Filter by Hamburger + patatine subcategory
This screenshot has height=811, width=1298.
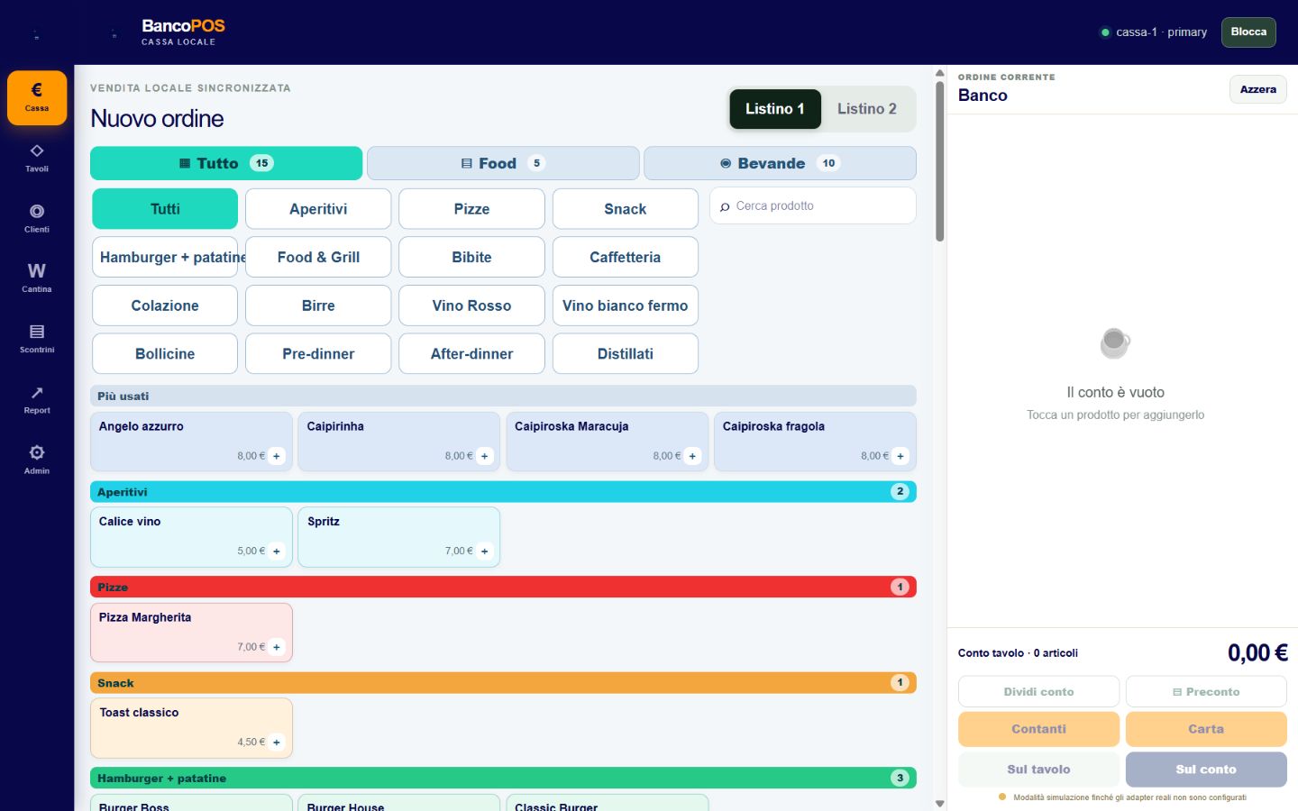pyautogui.click(x=165, y=257)
